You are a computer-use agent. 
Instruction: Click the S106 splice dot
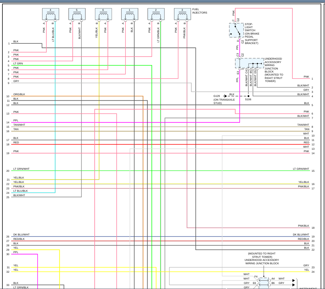(x=248, y=96)
